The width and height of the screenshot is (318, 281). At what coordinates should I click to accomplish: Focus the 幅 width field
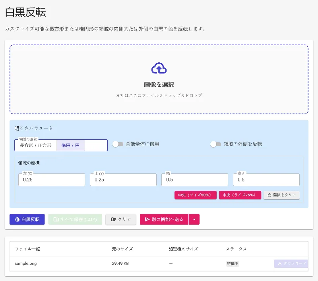point(195,179)
